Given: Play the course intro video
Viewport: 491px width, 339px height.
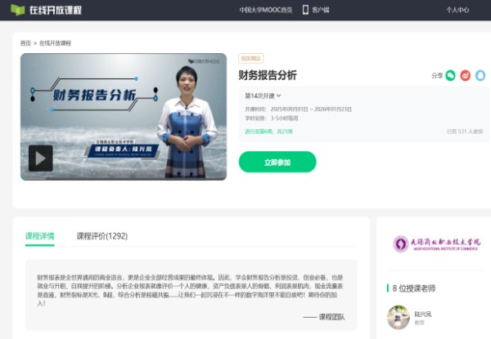Looking at the screenshot, I should [40, 158].
